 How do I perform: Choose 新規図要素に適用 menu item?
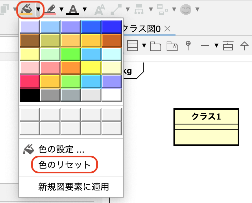coord(71,187)
